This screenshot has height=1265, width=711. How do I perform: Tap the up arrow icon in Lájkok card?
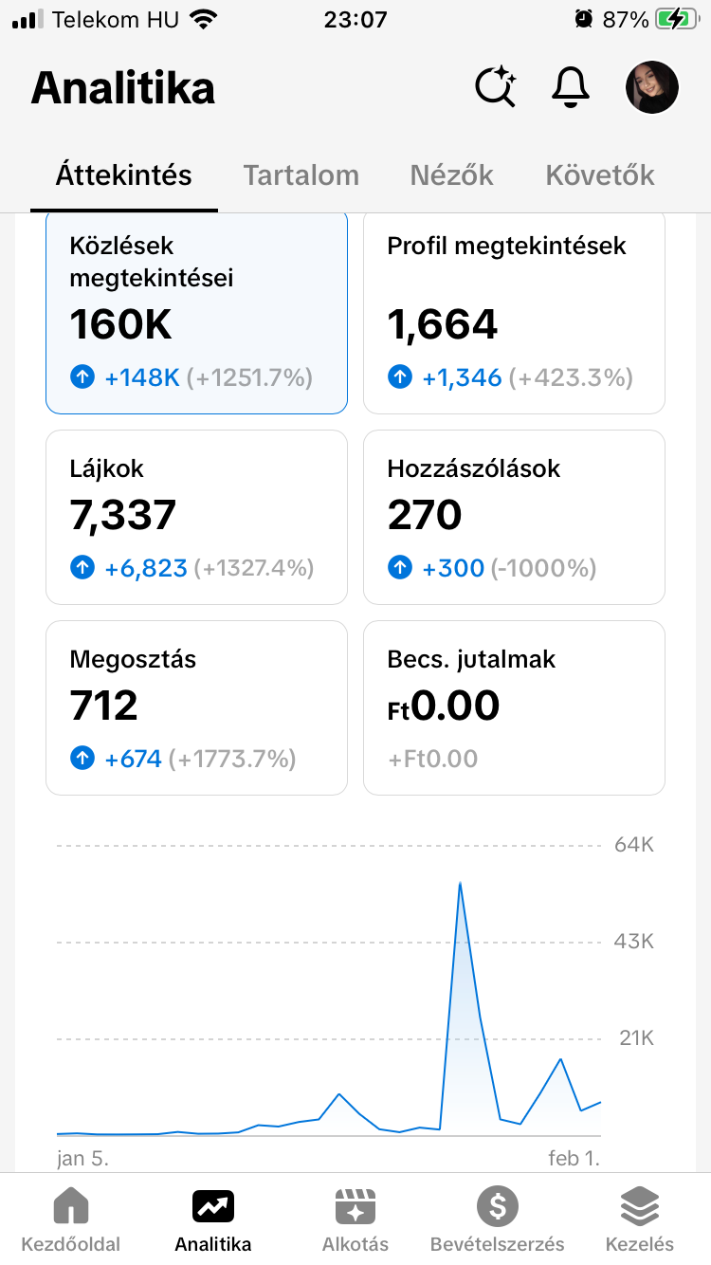(x=83, y=568)
